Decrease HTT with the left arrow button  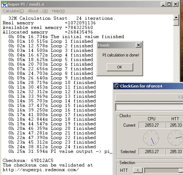(x=138, y=170)
